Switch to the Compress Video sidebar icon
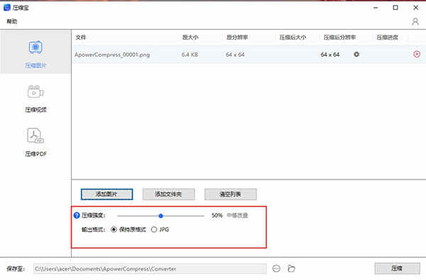The height and width of the screenshot is (280, 426). pos(35,92)
